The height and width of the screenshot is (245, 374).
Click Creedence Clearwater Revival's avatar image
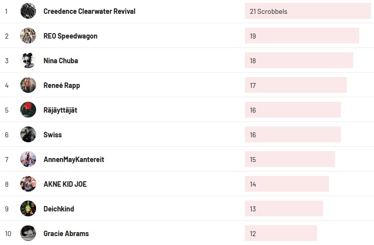(x=28, y=11)
